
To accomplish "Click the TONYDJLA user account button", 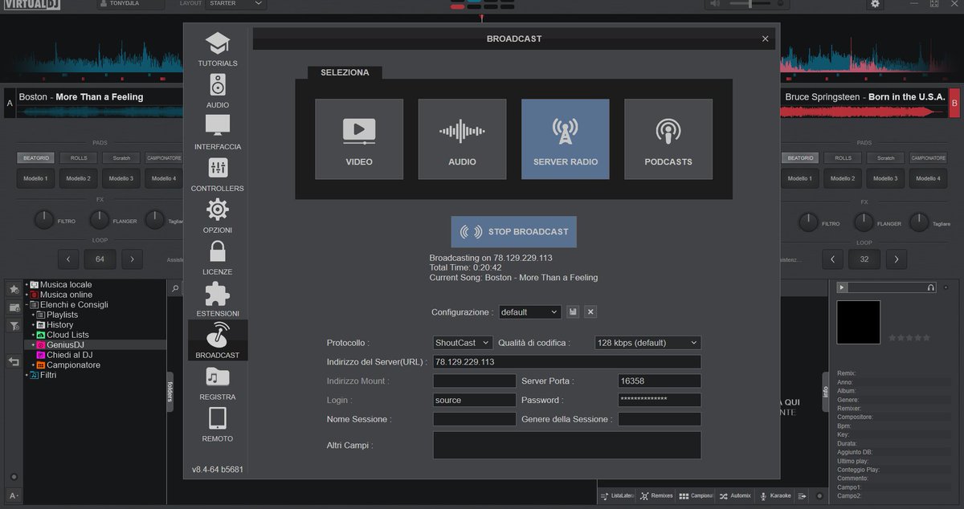I will [129, 4].
